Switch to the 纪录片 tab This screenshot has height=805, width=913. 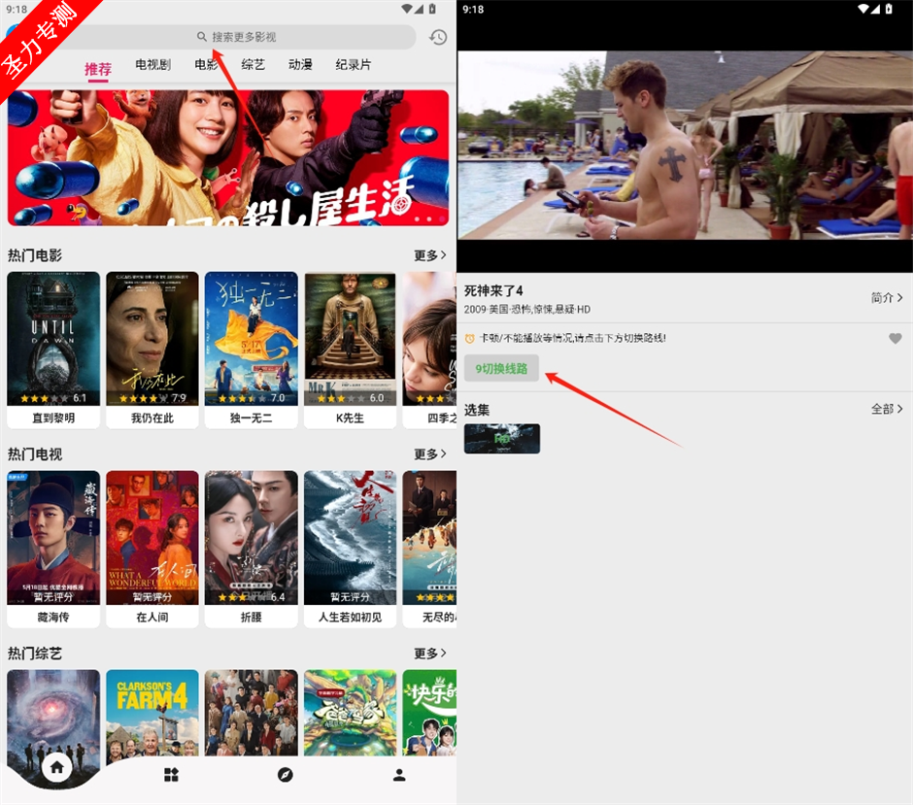click(x=354, y=65)
